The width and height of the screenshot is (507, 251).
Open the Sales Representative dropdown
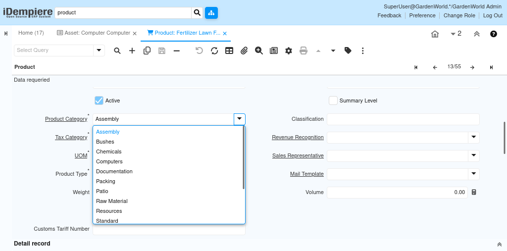tap(474, 155)
